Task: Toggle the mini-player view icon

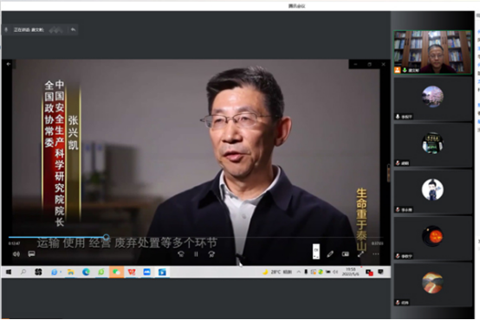Action: pyautogui.click(x=346, y=254)
